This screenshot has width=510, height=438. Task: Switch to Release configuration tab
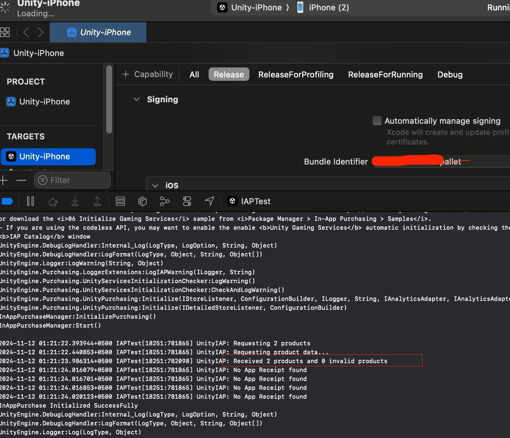(x=229, y=74)
